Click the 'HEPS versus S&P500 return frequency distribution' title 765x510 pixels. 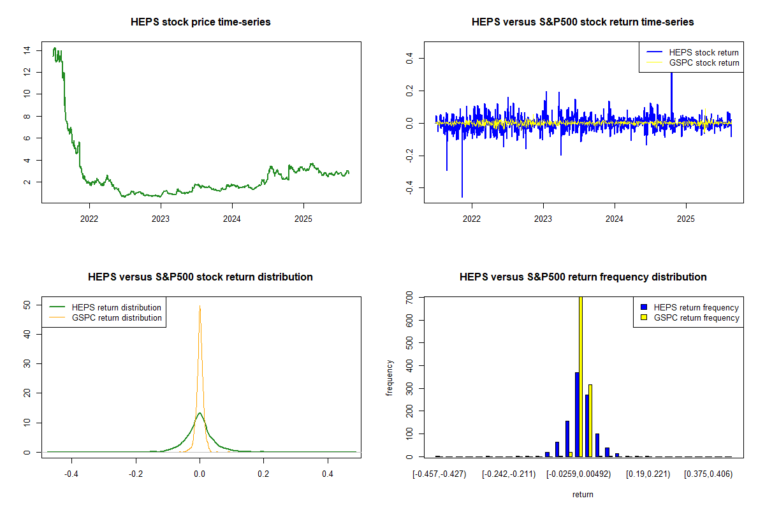point(583,277)
